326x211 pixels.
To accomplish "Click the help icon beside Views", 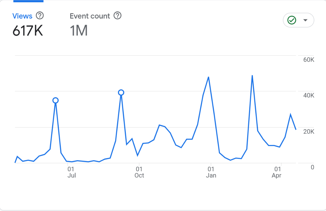I will pyautogui.click(x=40, y=16).
